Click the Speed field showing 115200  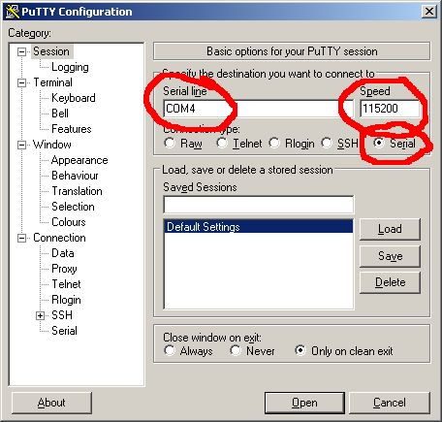pyautogui.click(x=391, y=109)
